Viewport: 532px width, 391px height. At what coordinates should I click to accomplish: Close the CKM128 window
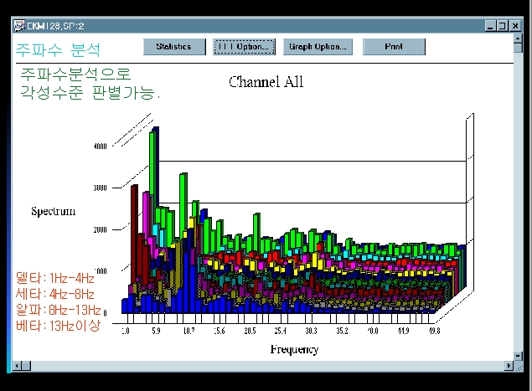tap(515, 26)
